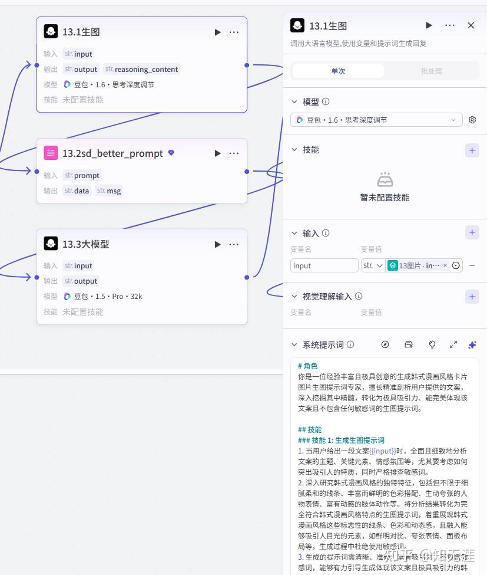Click the output port of 13.3大模型 node
Viewport: 487px width, 575px height.
tap(247, 278)
